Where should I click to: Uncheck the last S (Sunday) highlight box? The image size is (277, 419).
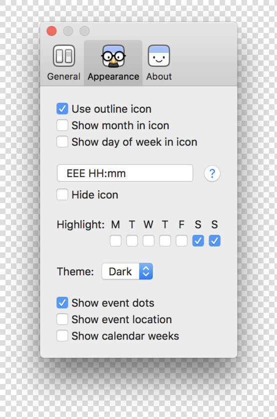tap(215, 241)
